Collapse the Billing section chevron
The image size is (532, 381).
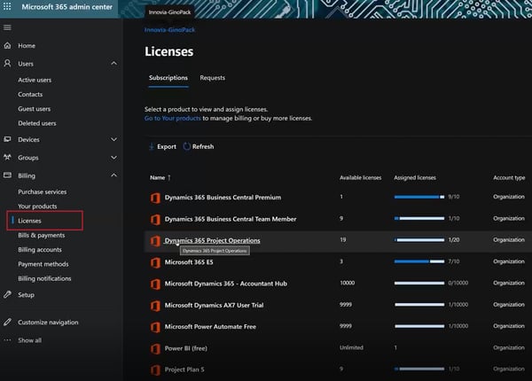[x=114, y=175]
